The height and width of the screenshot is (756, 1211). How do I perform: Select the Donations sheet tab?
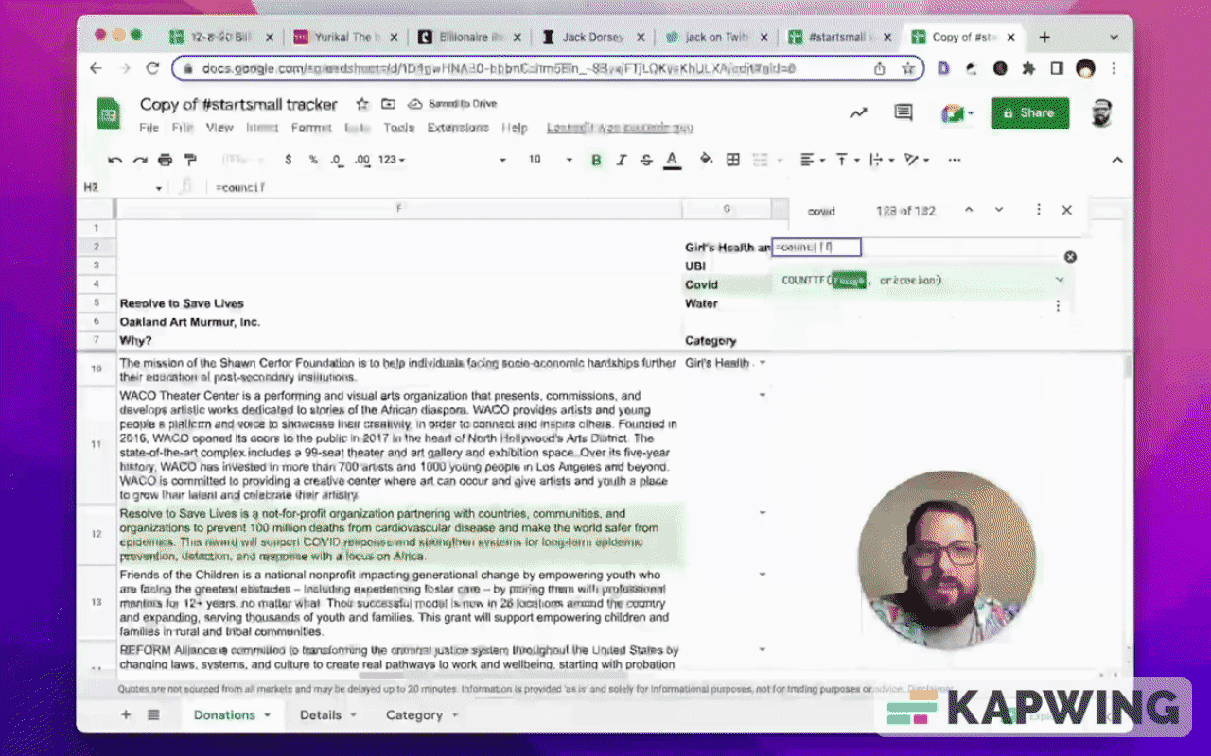click(232, 715)
